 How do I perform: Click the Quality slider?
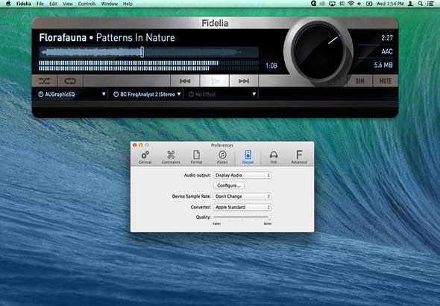pyautogui.click(x=242, y=217)
